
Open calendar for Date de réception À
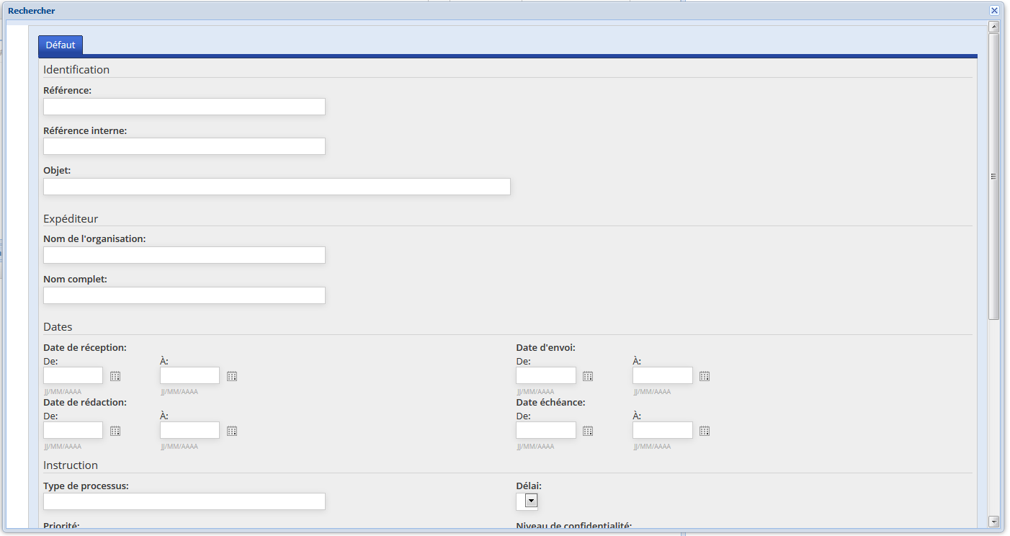click(x=232, y=376)
